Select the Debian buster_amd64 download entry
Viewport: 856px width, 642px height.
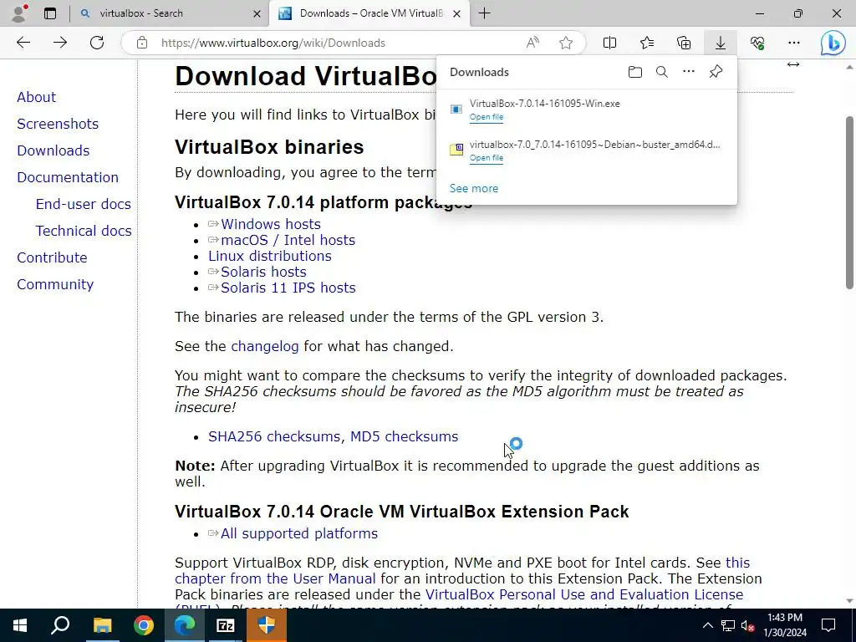[x=586, y=150]
